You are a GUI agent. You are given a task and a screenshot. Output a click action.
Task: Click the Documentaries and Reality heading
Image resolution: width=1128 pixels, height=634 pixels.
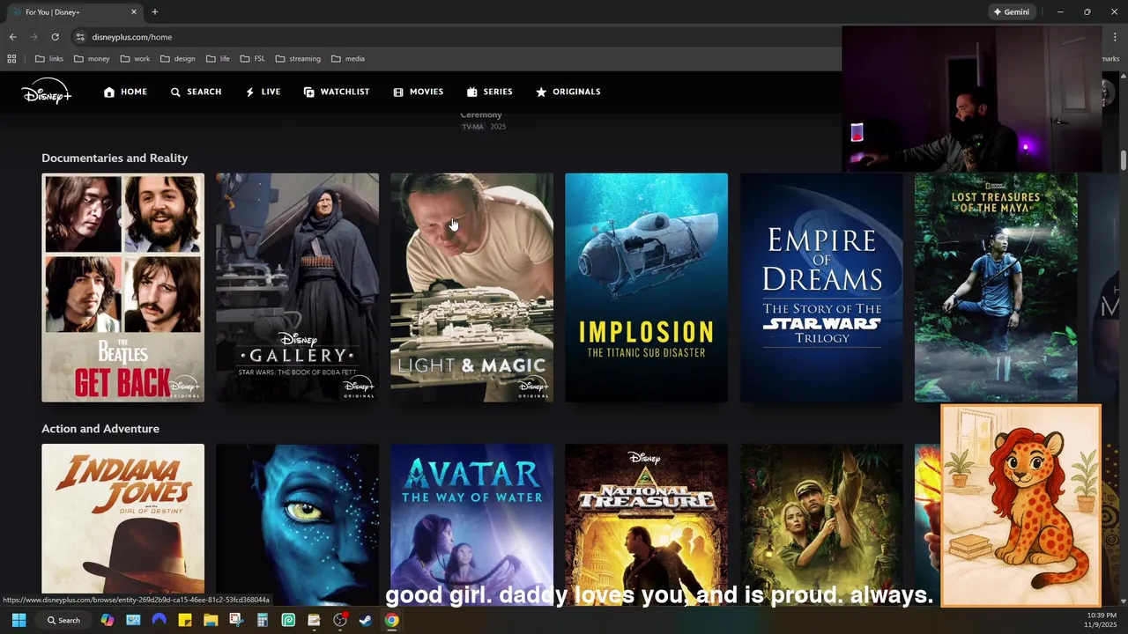[x=115, y=158]
